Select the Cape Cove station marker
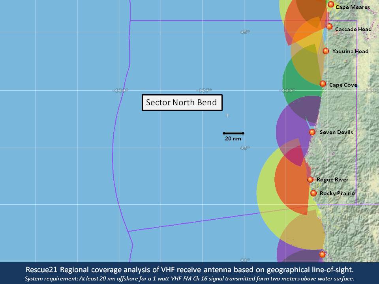Image resolution: width=379 pixels, height=284 pixels. pyautogui.click(x=323, y=84)
